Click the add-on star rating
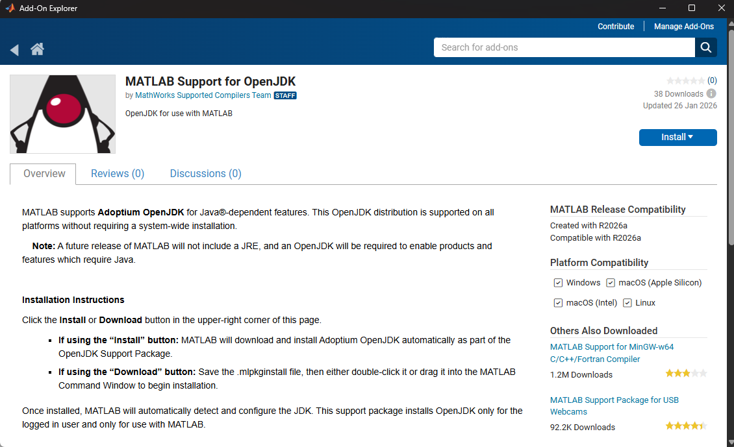The image size is (734, 447). 685,80
